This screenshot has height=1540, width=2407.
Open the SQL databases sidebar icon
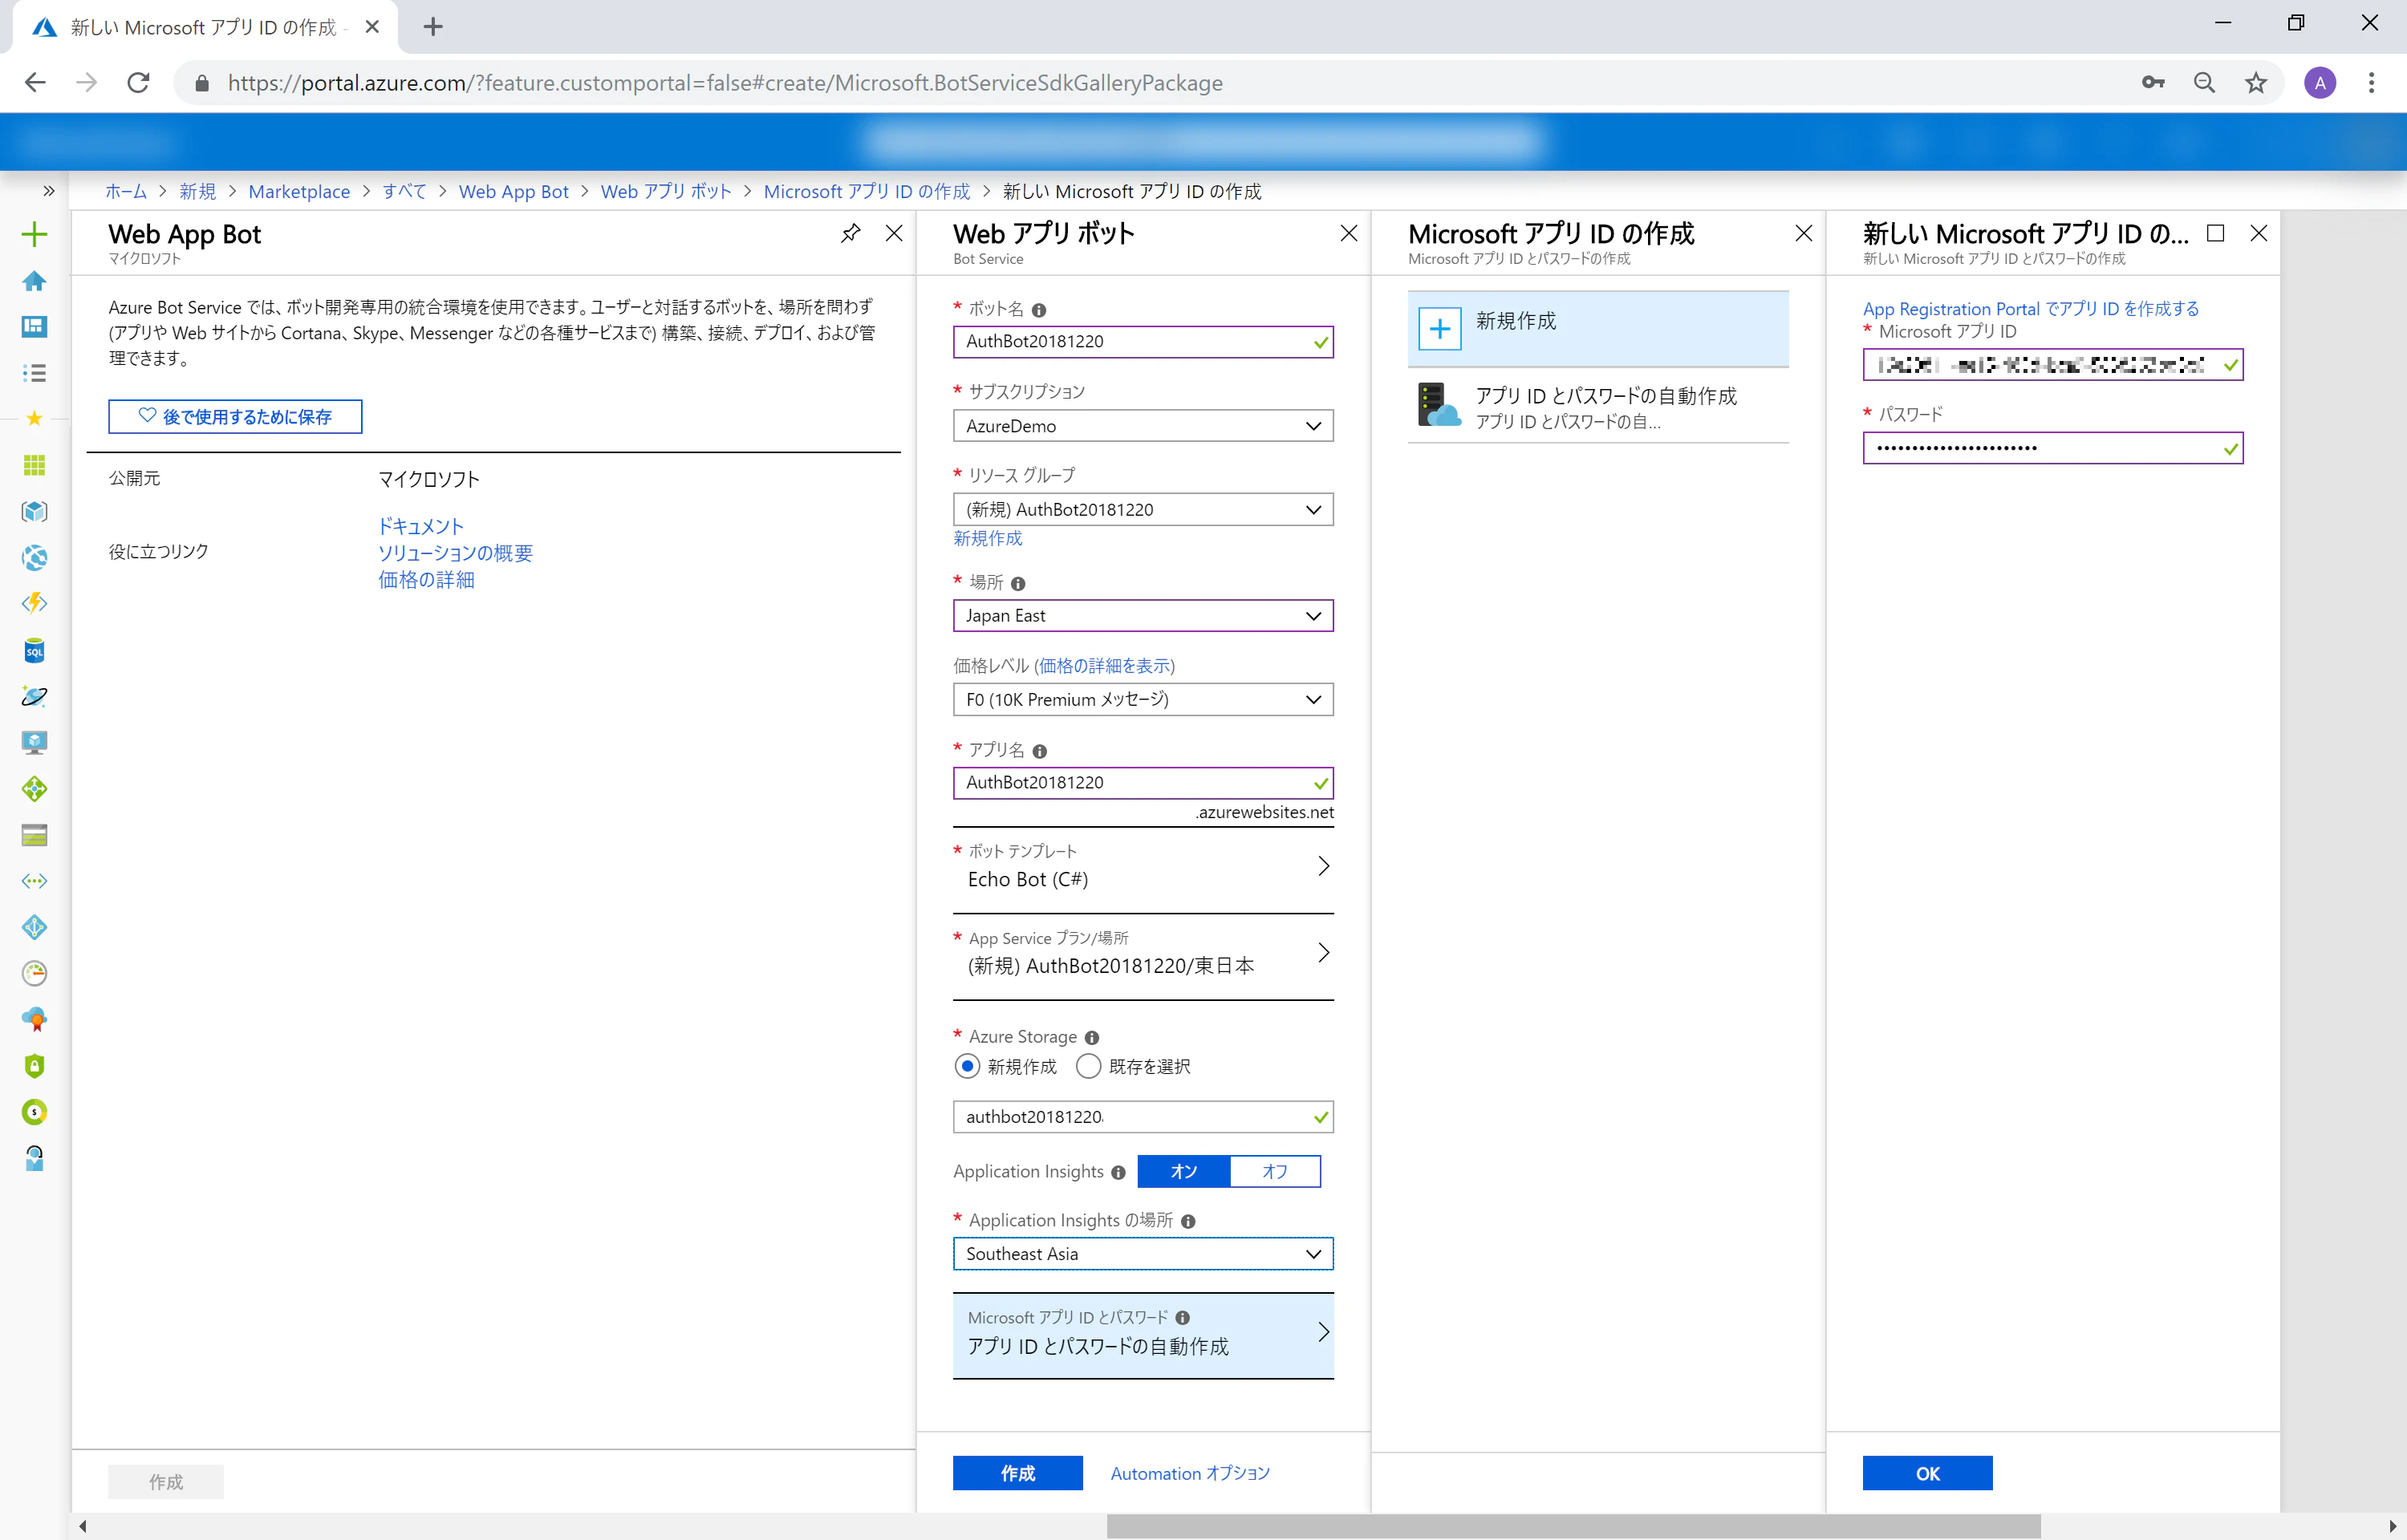coord(34,651)
